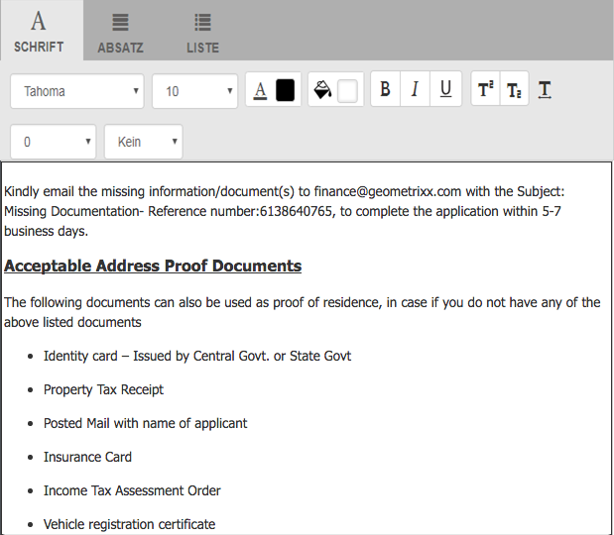The image size is (614, 535).
Task: Click the words 'business days.' in the editor
Action: click(46, 232)
